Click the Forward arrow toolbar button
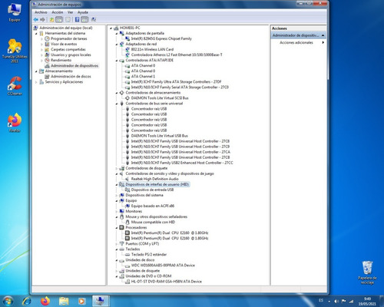 point(42,19)
